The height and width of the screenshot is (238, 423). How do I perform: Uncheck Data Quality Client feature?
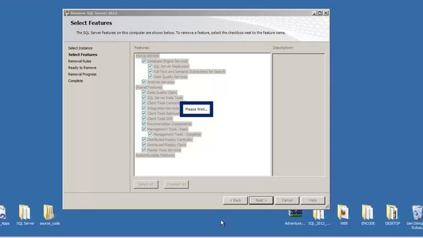(x=144, y=93)
